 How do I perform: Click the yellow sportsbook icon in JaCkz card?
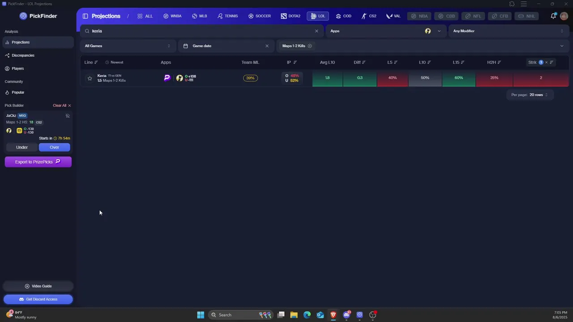click(19, 131)
